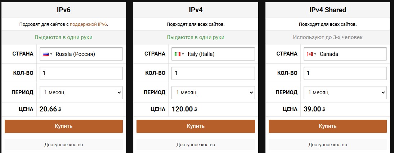Buy IPv4 proxy with the Купить button

(196, 126)
